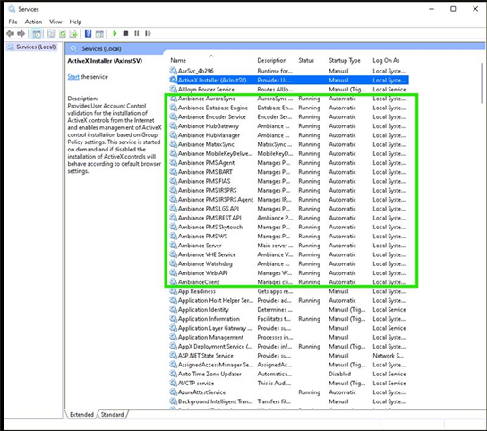The width and height of the screenshot is (487, 431).
Task: Select the AmbianceClient service
Action: (x=289, y=282)
